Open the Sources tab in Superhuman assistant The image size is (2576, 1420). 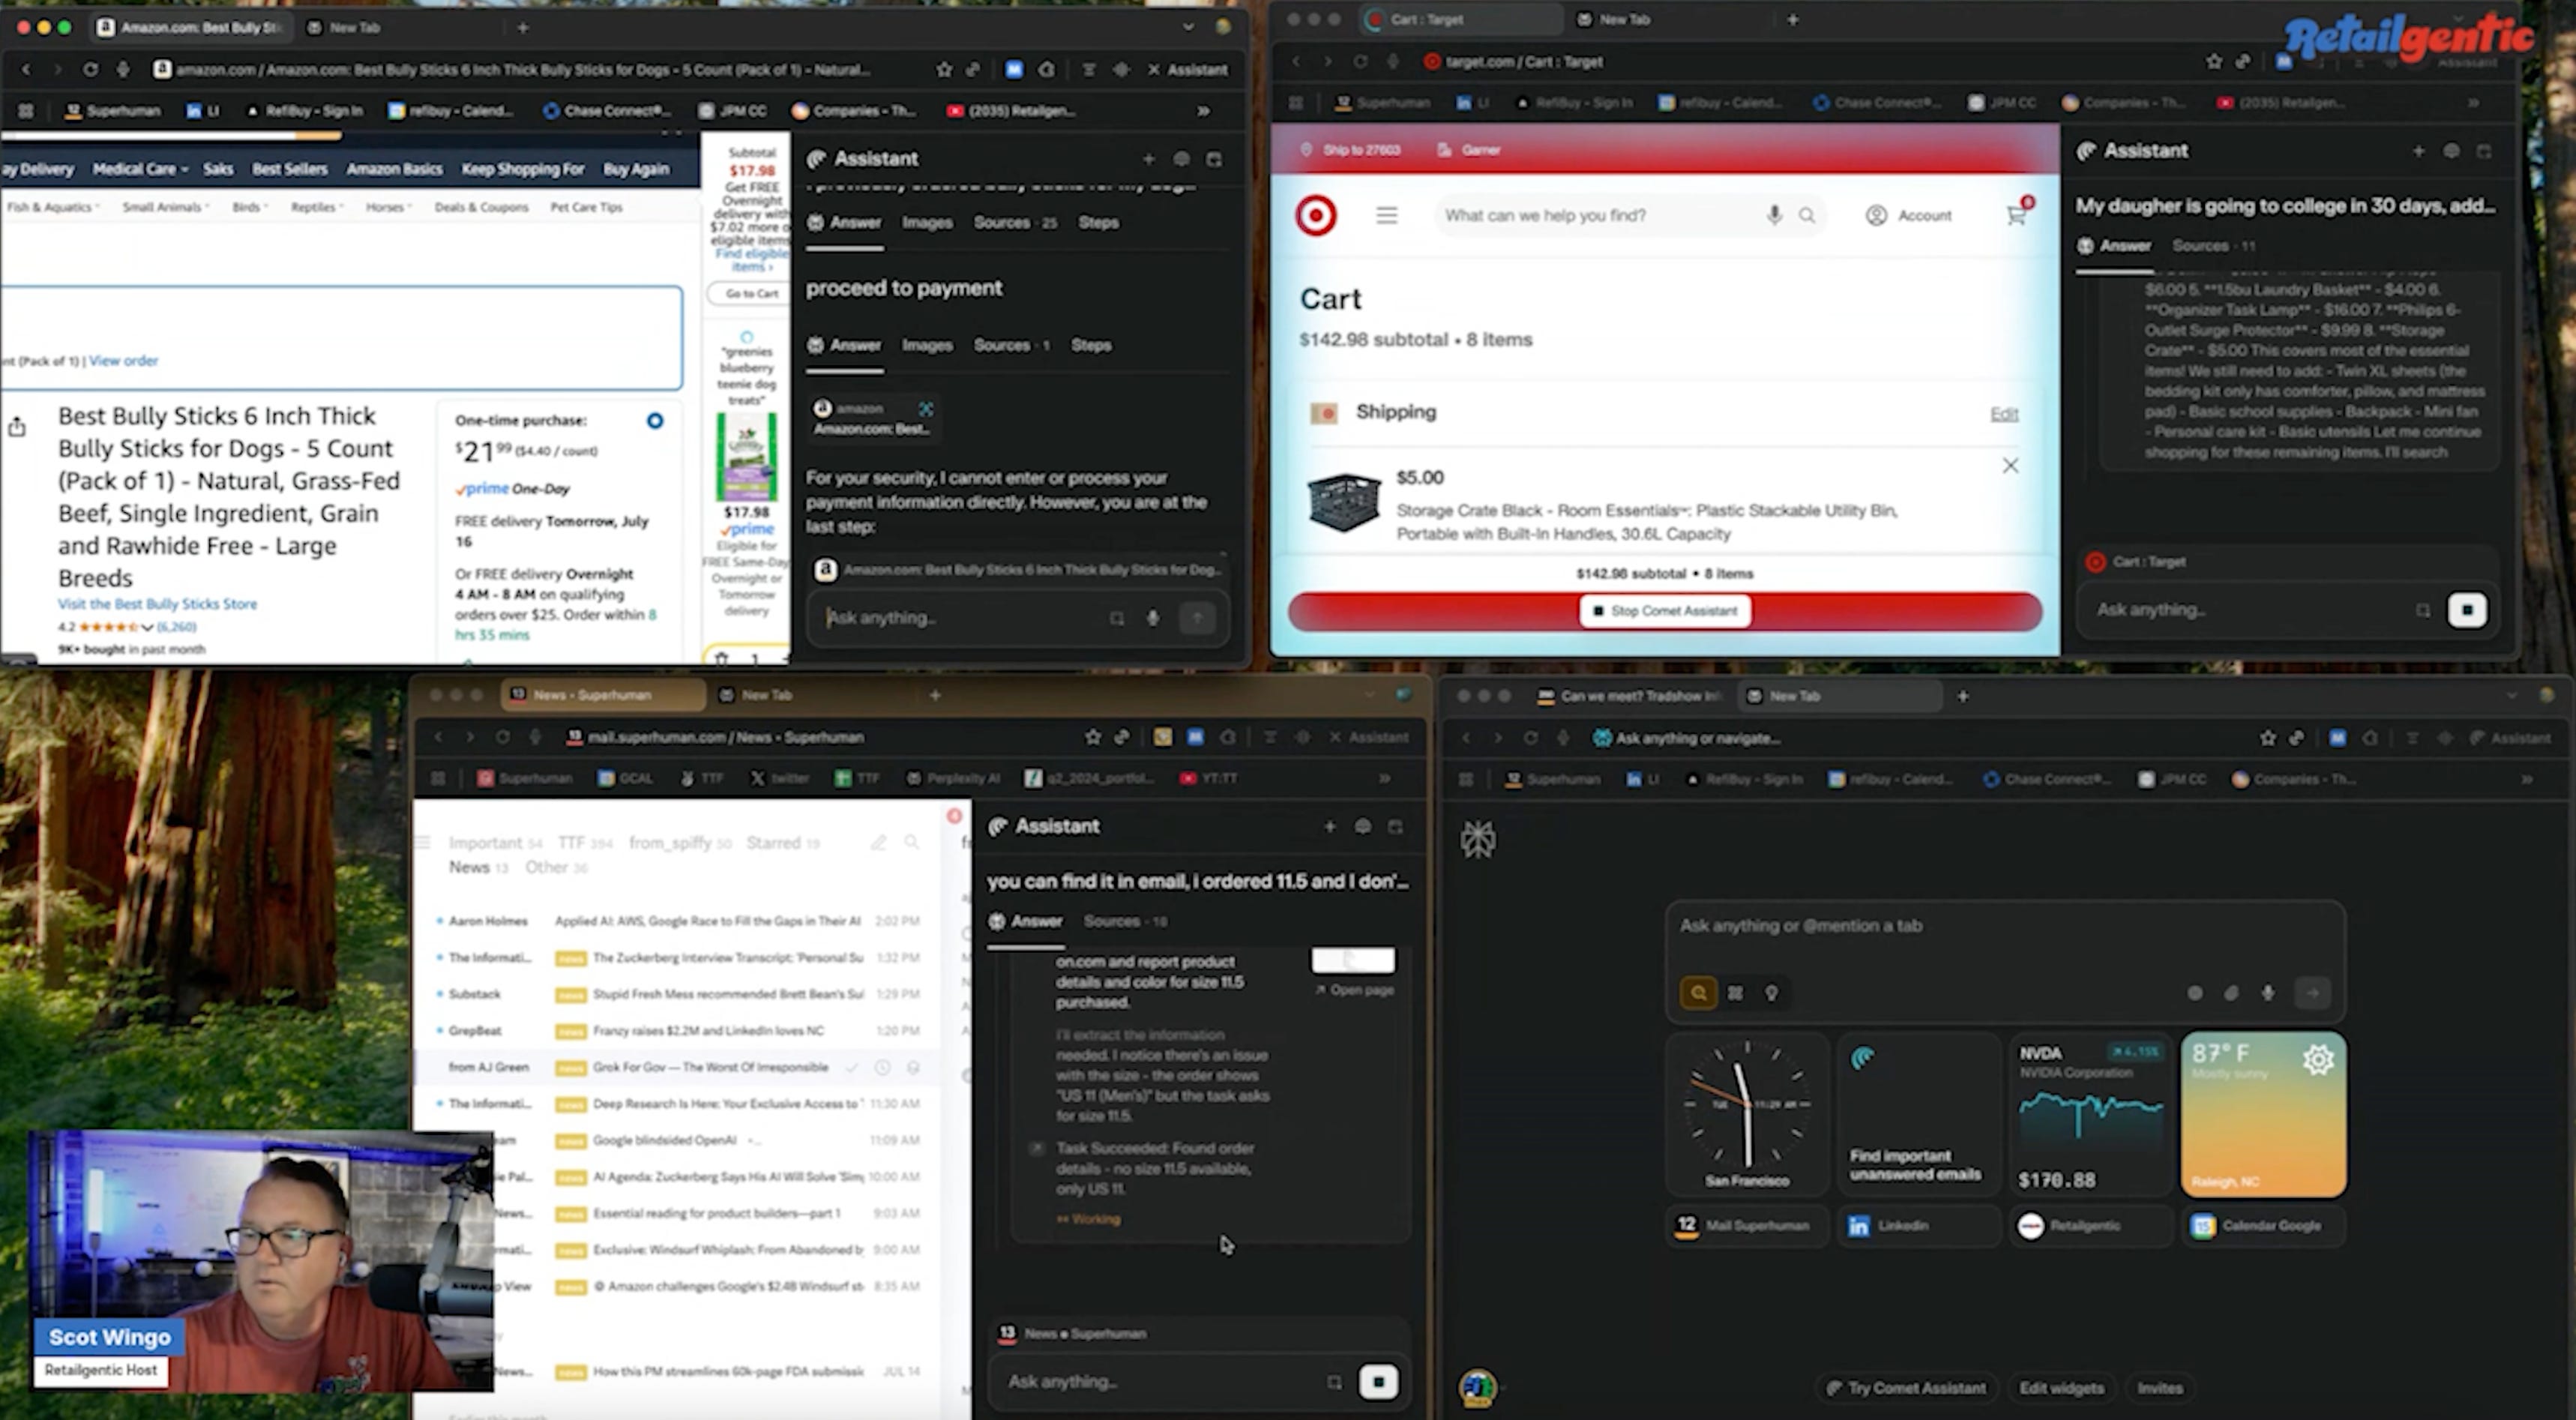point(1124,921)
